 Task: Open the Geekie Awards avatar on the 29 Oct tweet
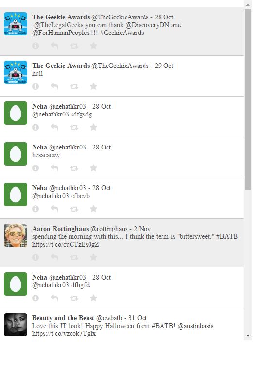click(16, 72)
